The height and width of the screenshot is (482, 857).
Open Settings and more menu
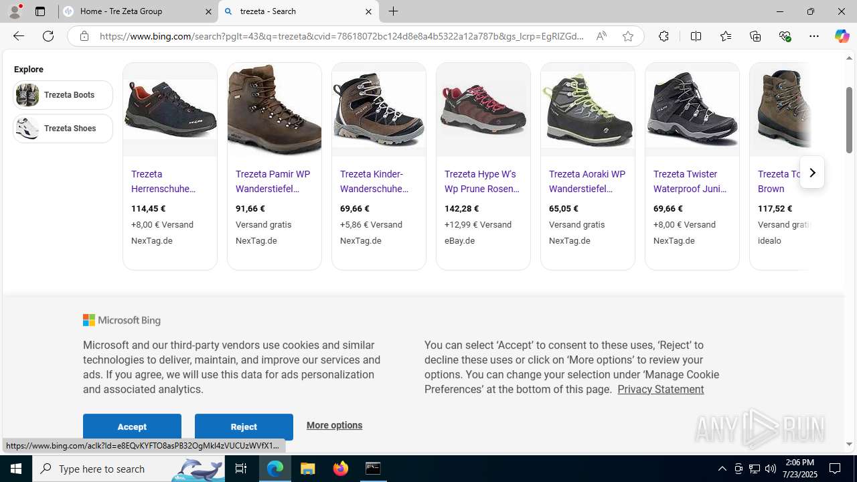814,36
